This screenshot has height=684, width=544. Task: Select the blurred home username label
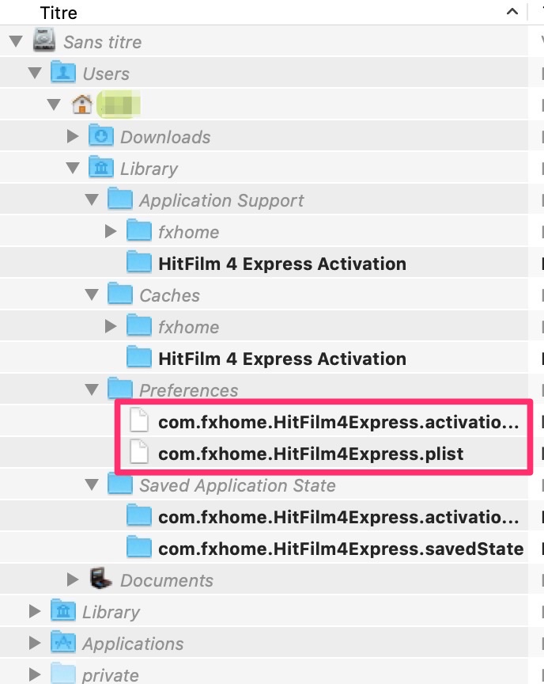click(x=118, y=104)
